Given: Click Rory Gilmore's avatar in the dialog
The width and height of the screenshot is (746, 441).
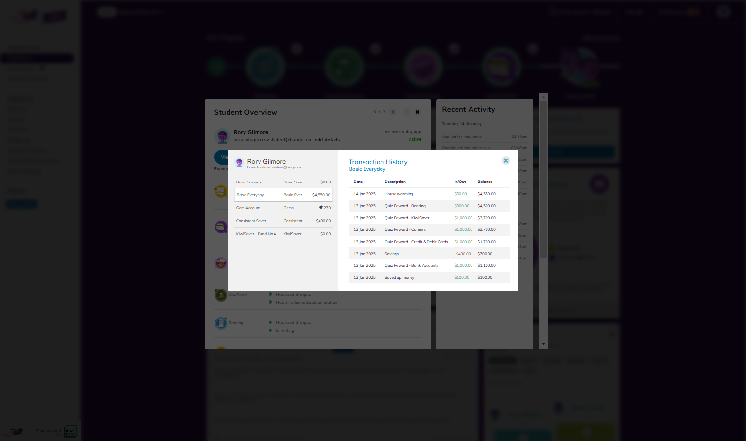Looking at the screenshot, I should [x=239, y=163].
